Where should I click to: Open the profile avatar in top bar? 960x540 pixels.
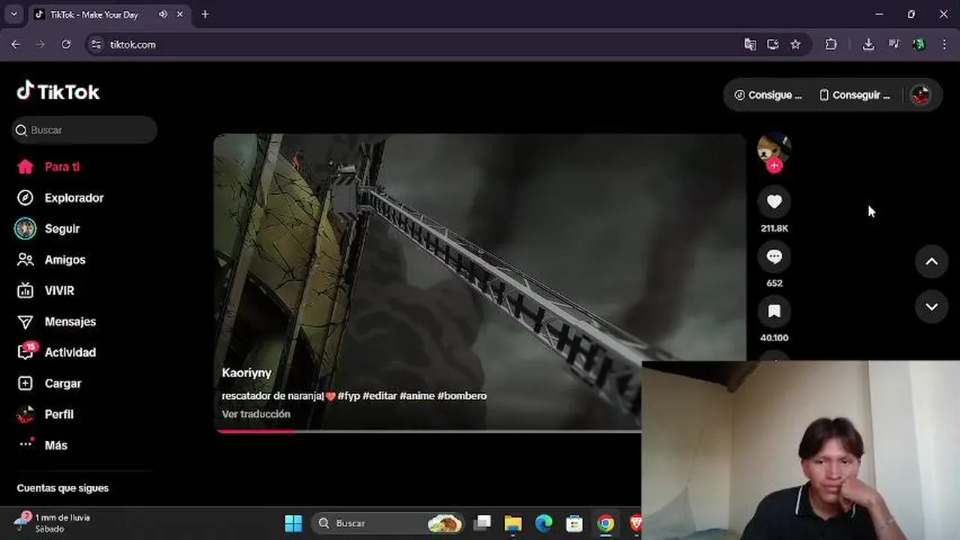920,95
